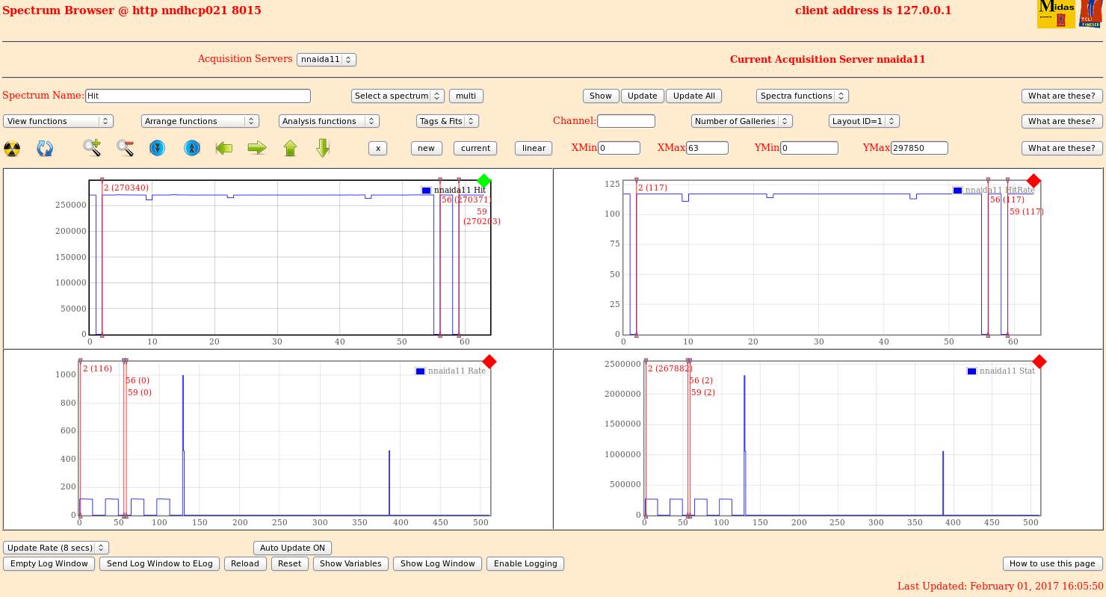Click the Update All button
This screenshot has height=597, width=1106.
pos(693,96)
